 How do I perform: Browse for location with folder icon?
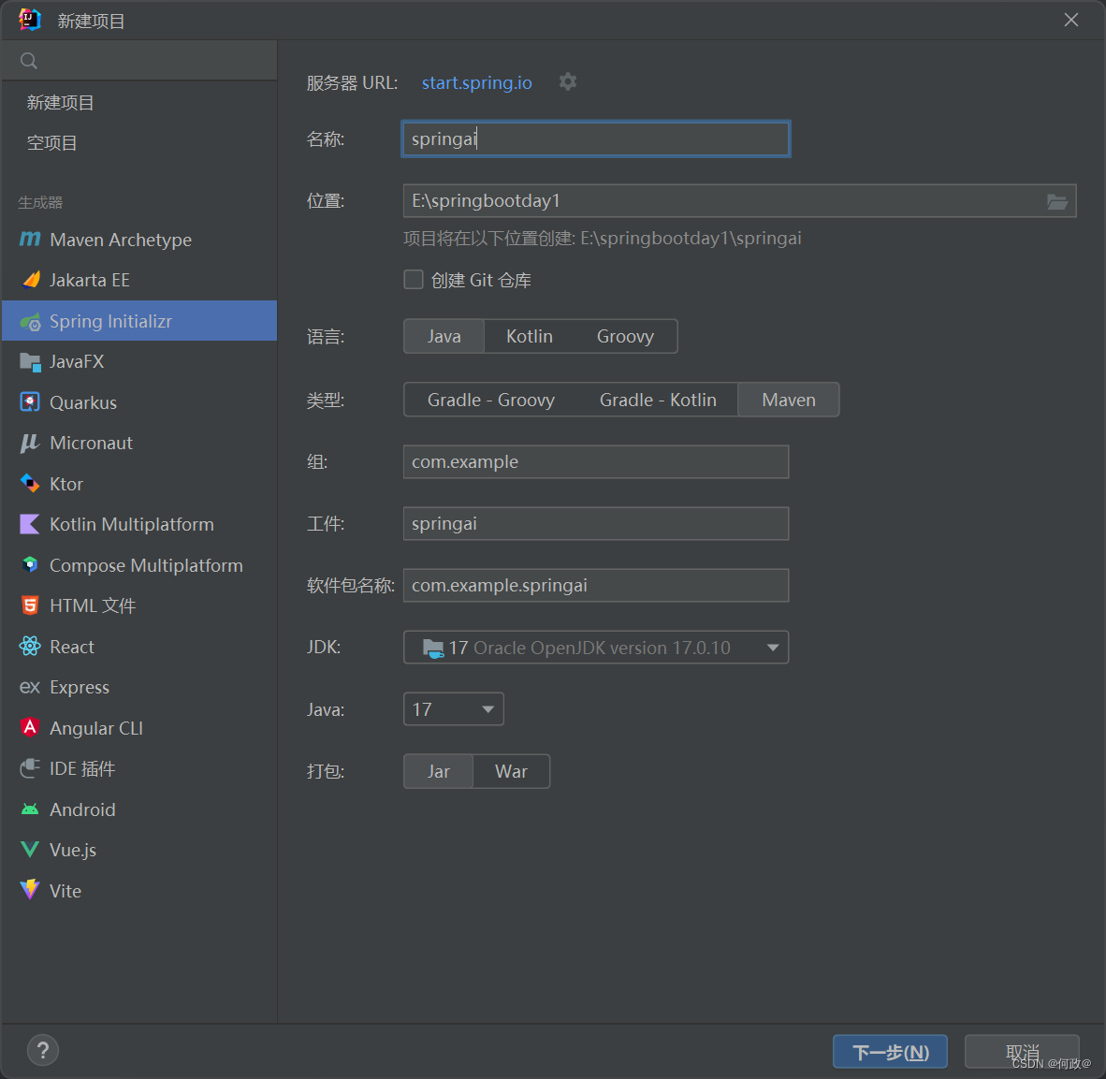coord(1056,202)
